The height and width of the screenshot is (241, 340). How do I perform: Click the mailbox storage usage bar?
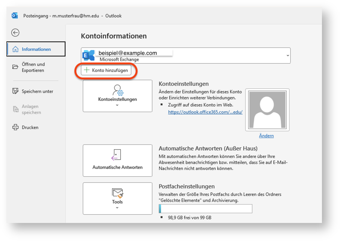click(x=206, y=209)
